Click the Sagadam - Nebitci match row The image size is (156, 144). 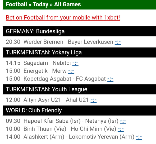point(42,63)
